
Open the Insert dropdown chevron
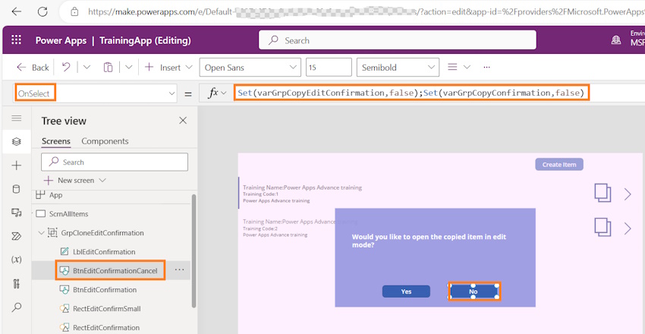[189, 67]
